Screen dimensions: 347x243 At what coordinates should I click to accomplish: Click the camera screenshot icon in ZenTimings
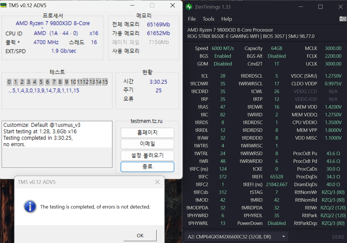(x=342, y=19)
